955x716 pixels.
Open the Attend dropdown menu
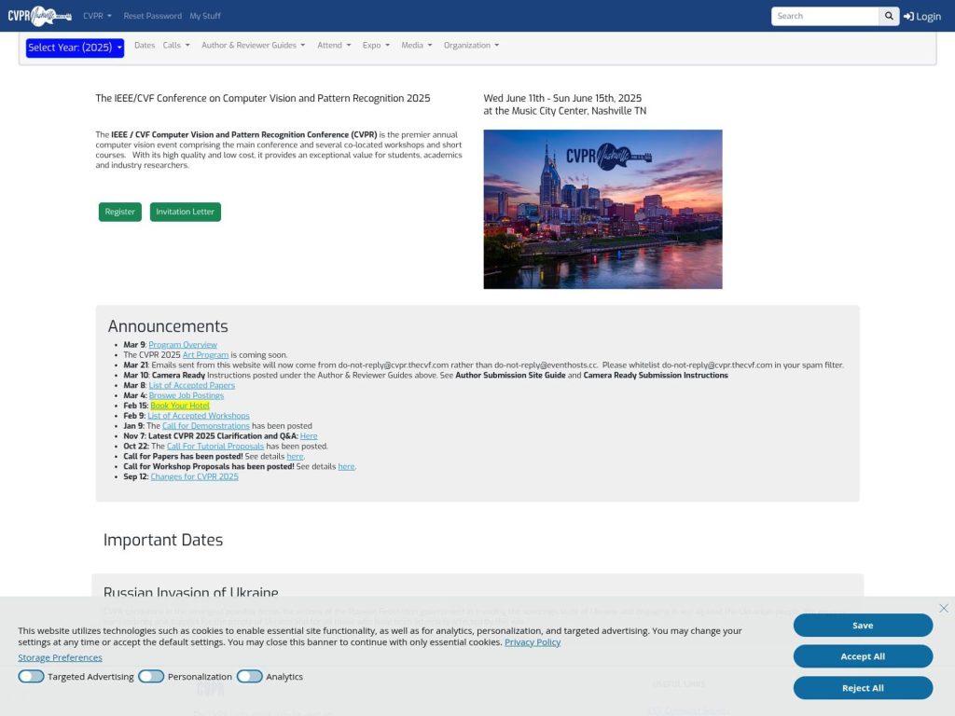coord(334,45)
